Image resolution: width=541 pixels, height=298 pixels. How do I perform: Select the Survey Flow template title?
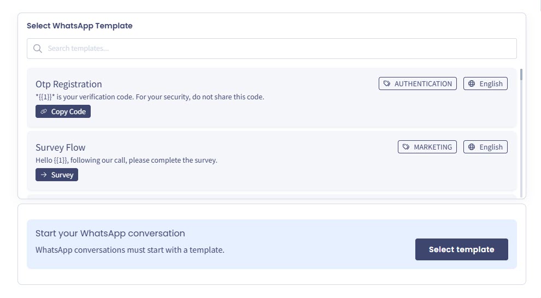60,148
